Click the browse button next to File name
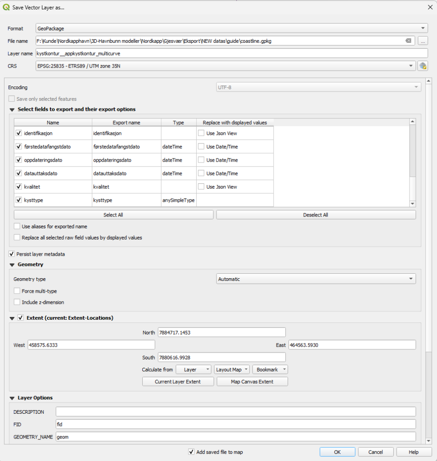437x461 pixels. [x=422, y=41]
